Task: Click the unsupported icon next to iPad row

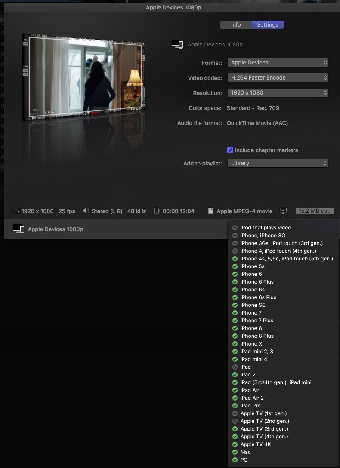Action: (x=235, y=367)
